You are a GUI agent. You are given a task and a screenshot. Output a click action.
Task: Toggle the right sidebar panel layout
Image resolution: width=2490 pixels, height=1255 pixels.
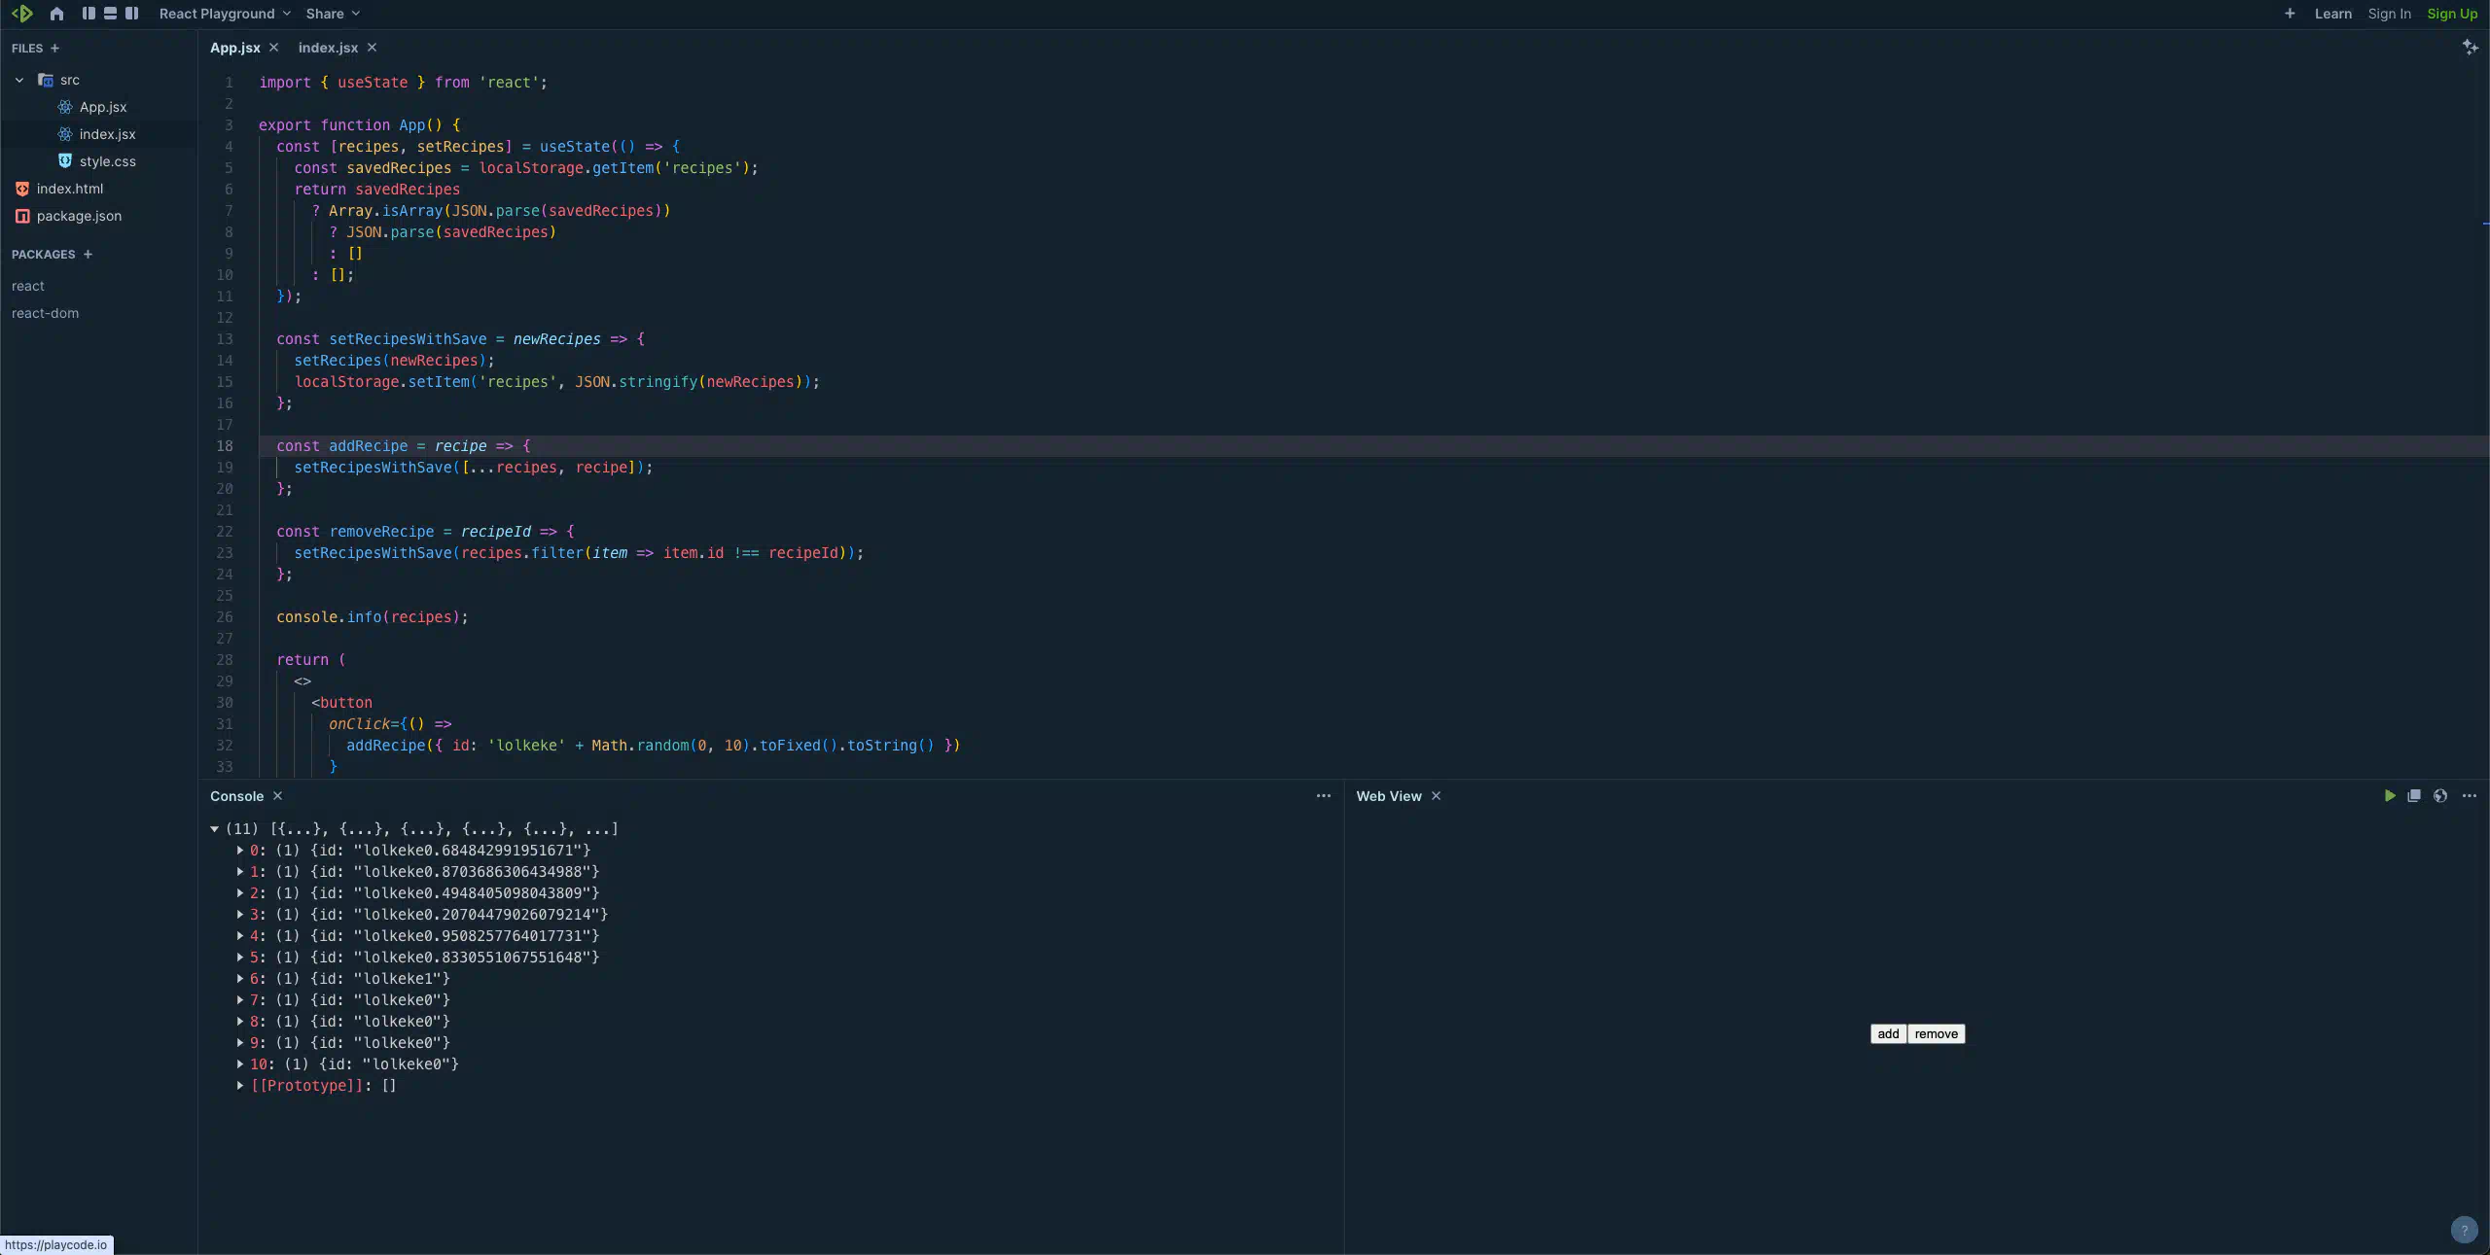tap(131, 14)
